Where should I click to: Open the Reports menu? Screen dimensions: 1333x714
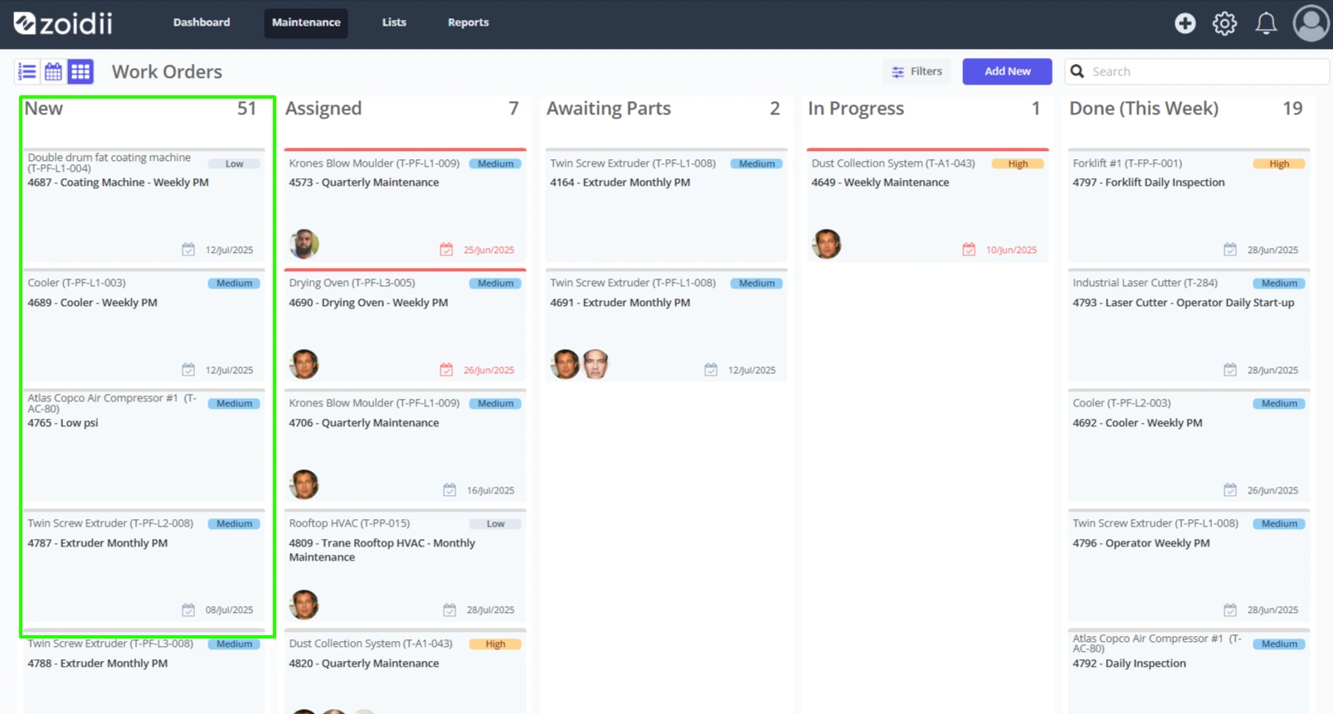[x=468, y=22]
